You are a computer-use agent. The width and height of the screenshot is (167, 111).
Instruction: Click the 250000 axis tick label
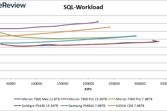tap(114, 84)
